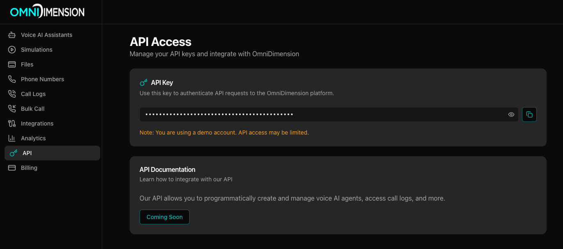Copy the API key

pyautogui.click(x=529, y=114)
